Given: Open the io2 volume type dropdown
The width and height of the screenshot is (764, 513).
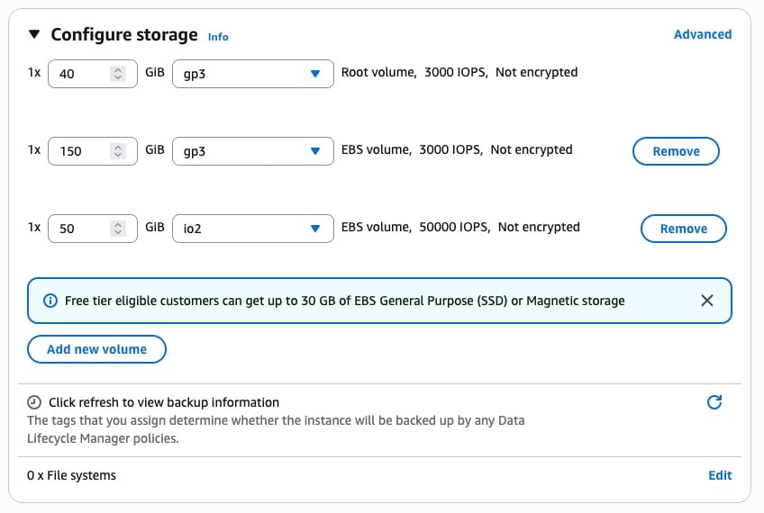Looking at the screenshot, I should click(252, 229).
